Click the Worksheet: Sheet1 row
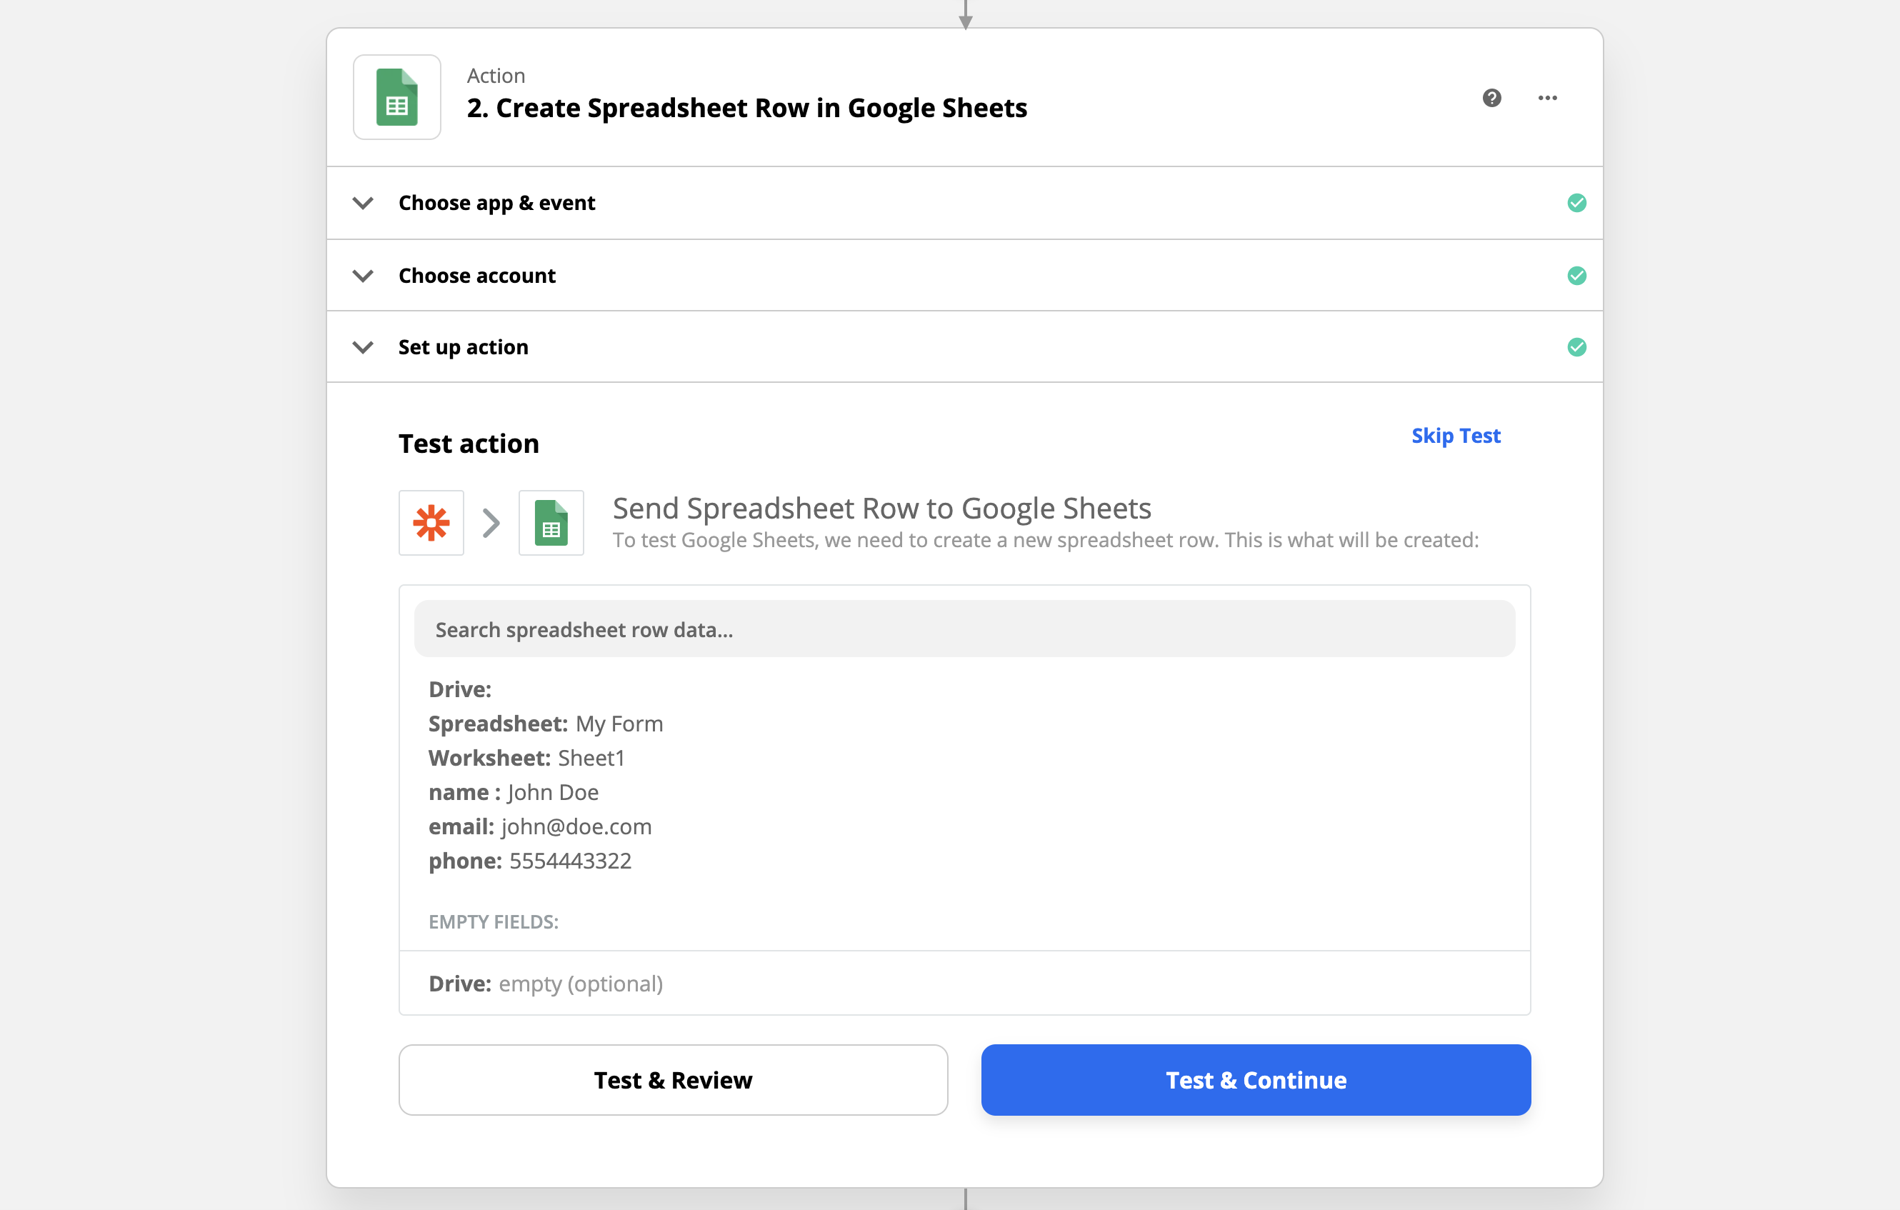Screen dimensions: 1900x1210 (527, 758)
